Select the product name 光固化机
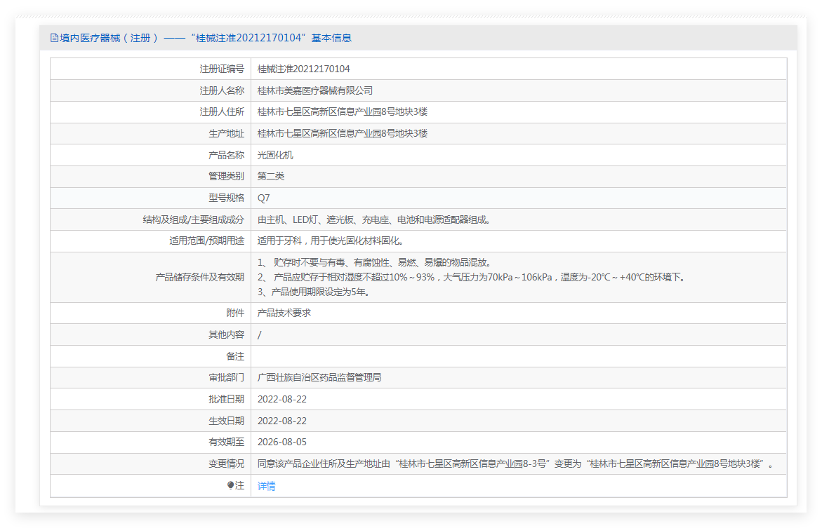The width and height of the screenshot is (822, 528). (x=275, y=155)
